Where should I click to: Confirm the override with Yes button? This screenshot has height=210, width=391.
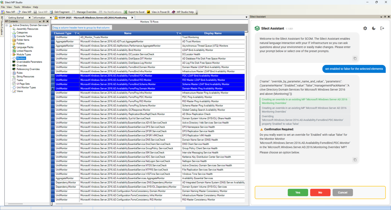click(x=298, y=192)
